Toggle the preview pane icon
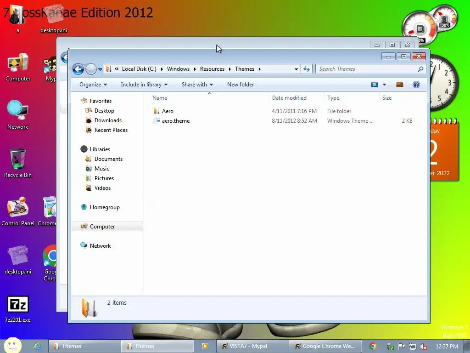470x353 pixels. [400, 85]
